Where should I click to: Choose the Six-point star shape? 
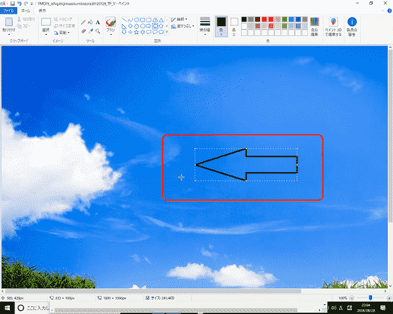coord(143,32)
